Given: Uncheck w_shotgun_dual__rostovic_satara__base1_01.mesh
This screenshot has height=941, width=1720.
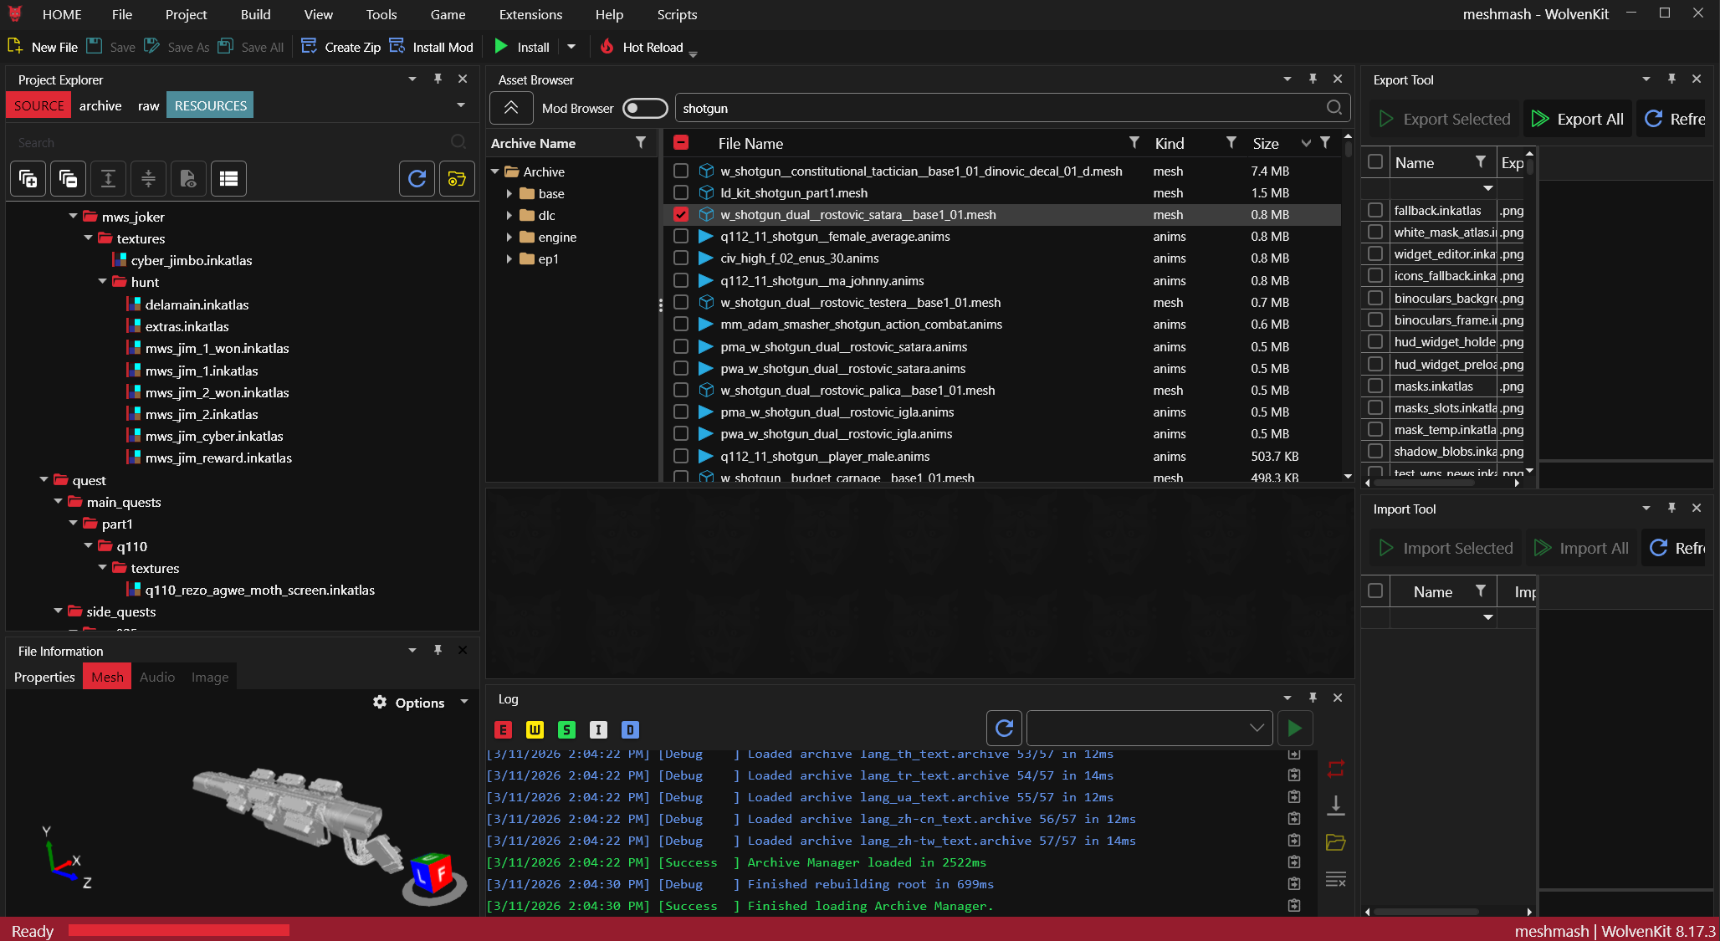Looking at the screenshot, I should point(681,214).
